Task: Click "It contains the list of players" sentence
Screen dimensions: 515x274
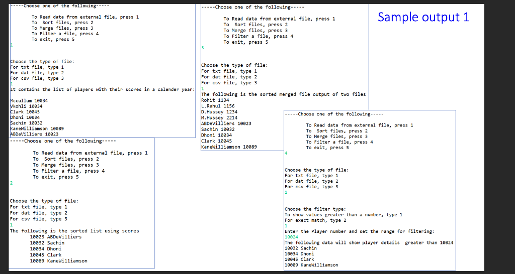Action: click(103, 89)
